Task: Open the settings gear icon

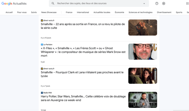Action: coord(164,3)
